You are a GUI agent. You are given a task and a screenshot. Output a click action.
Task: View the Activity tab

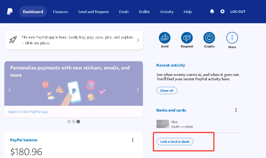point(167,12)
